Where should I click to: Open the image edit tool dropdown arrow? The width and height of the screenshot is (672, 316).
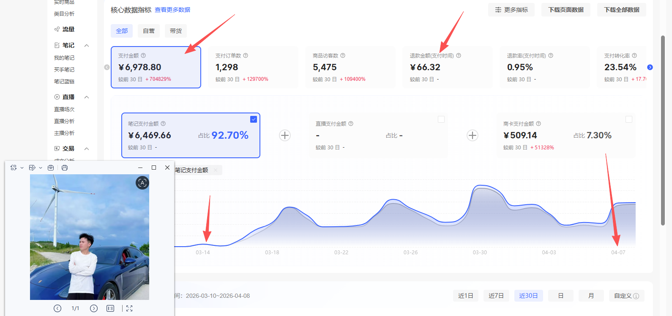[41, 168]
